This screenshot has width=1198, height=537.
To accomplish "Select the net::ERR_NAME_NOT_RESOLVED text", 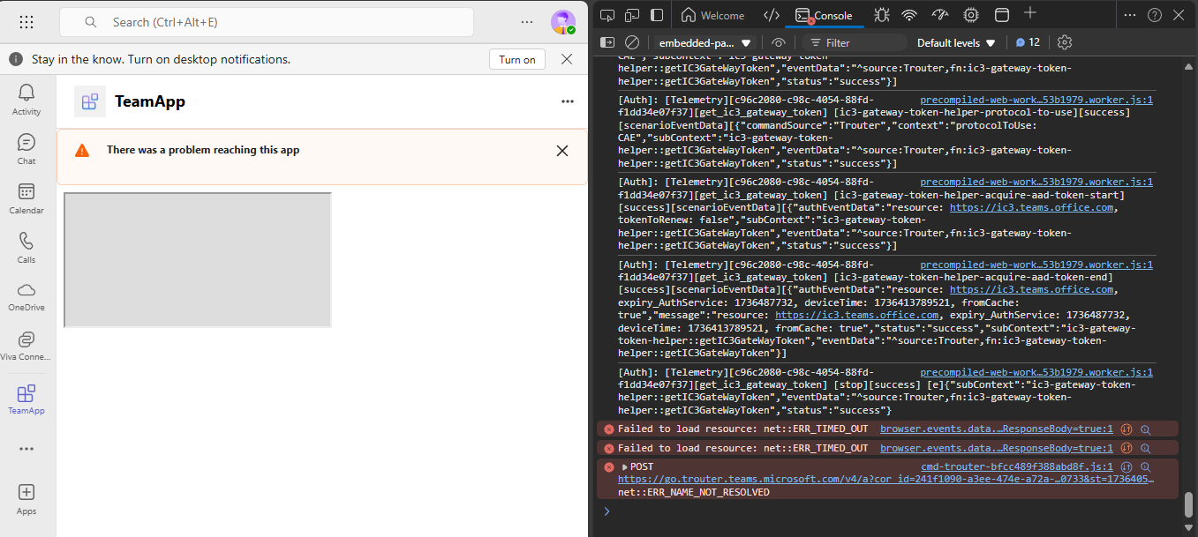I will tap(693, 492).
